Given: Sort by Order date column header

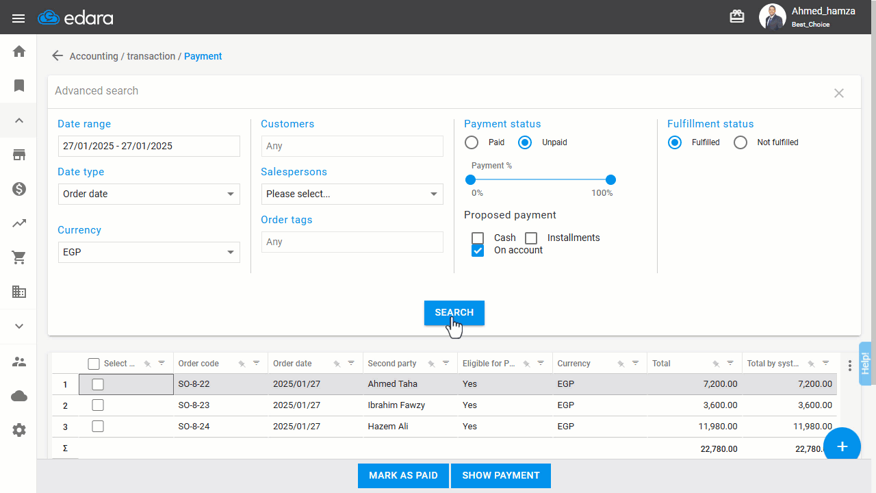Looking at the screenshot, I should [292, 364].
